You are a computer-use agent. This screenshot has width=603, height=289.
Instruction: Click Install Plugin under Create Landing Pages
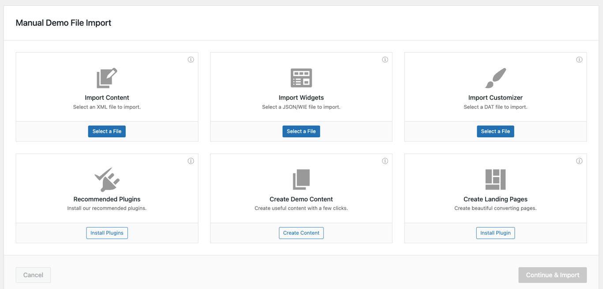click(495, 233)
